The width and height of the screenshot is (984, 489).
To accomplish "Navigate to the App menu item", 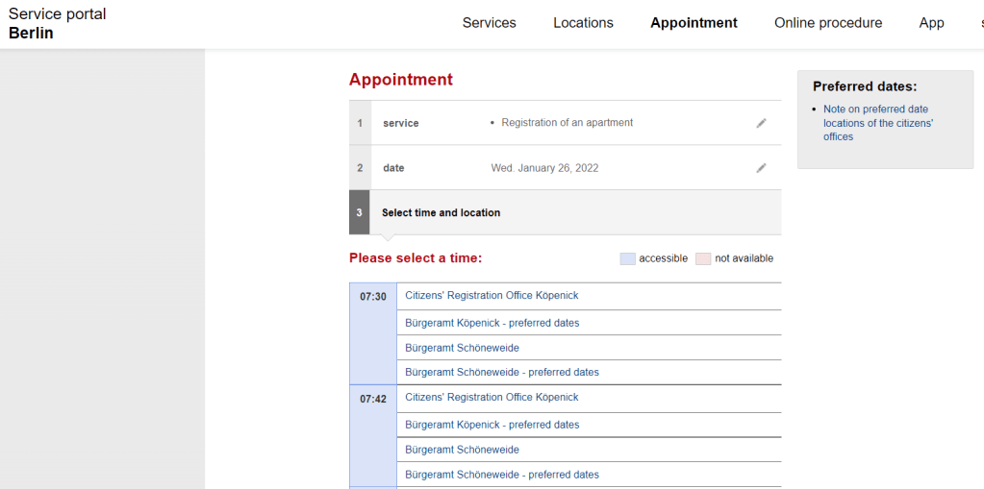I will click(931, 23).
